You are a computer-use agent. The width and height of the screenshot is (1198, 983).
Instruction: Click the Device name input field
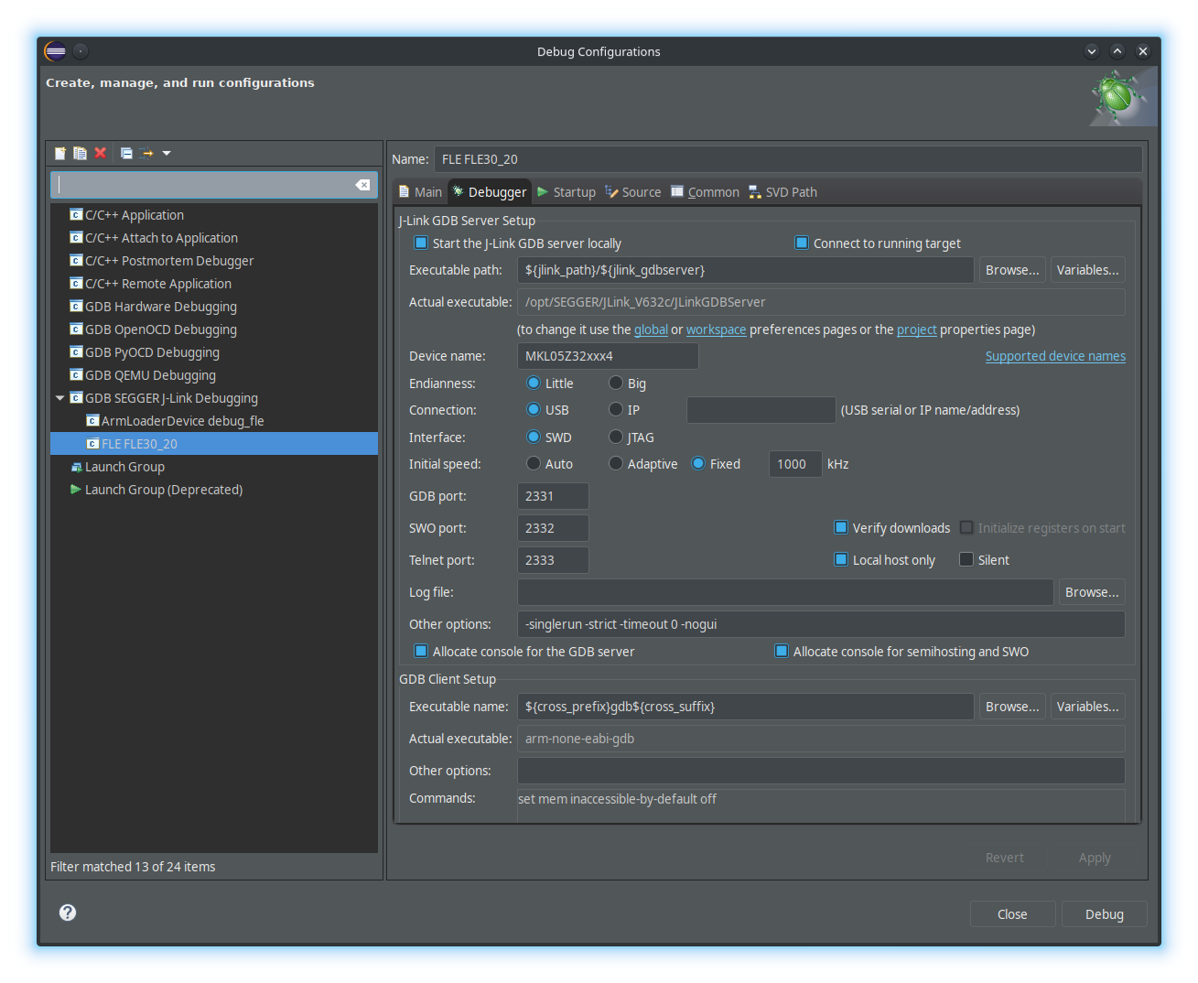point(608,356)
